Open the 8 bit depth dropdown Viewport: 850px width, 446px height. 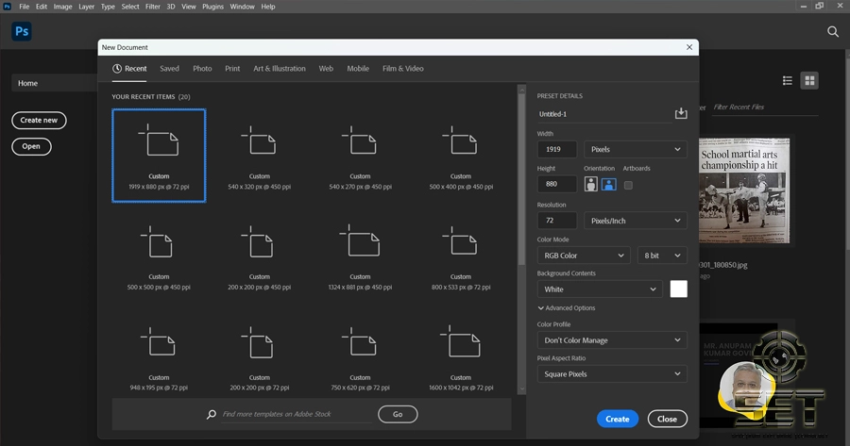tap(662, 256)
